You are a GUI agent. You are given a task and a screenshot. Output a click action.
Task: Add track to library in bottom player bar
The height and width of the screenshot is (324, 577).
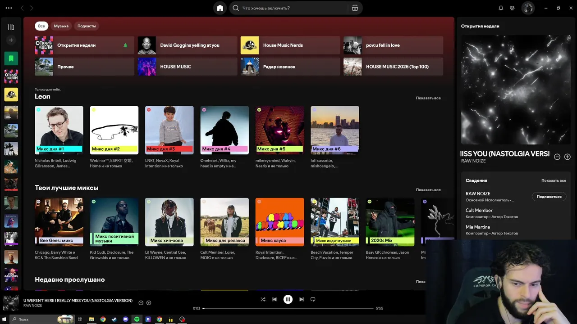click(x=149, y=303)
